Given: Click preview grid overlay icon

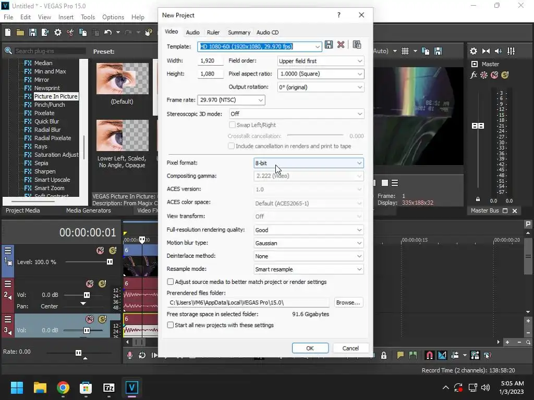Looking at the screenshot, I should point(405,51).
